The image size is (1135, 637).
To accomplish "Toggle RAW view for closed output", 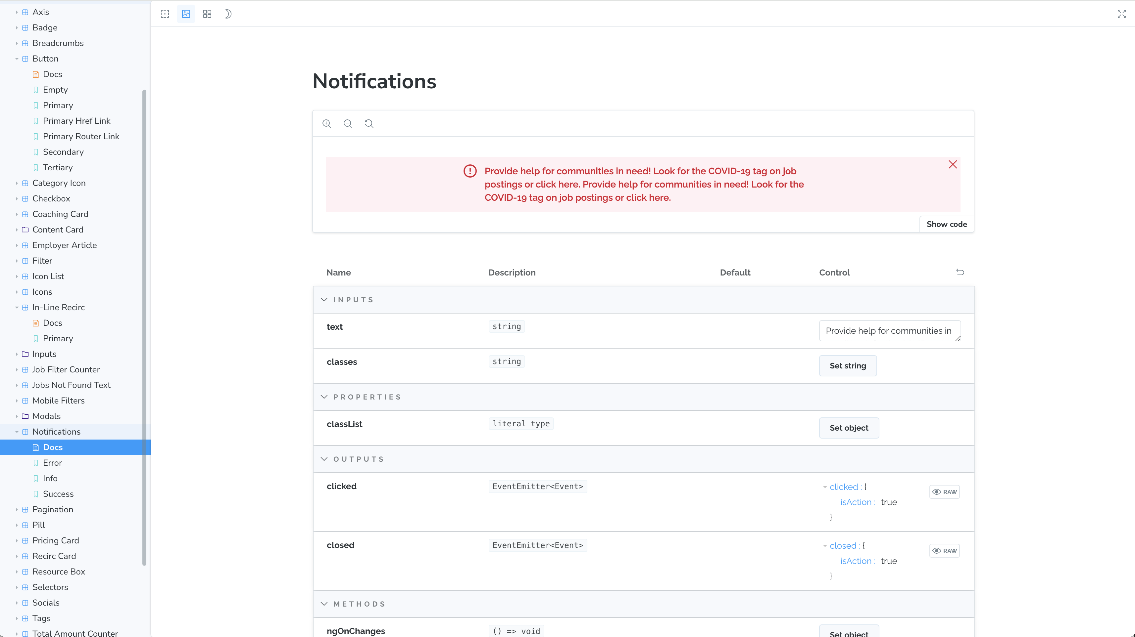I will click(944, 551).
